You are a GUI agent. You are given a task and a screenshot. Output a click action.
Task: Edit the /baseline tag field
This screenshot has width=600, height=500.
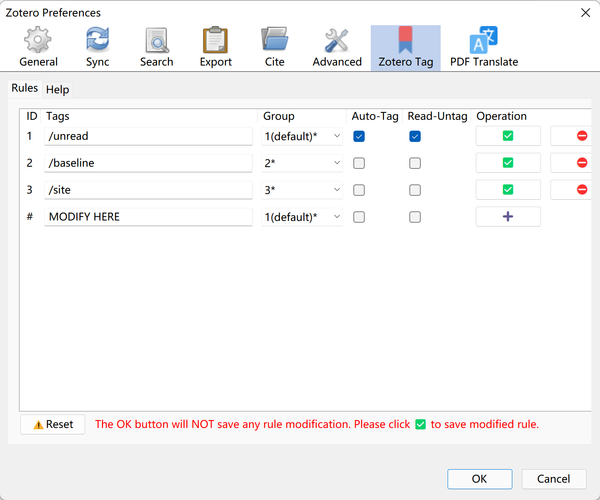[x=148, y=163]
